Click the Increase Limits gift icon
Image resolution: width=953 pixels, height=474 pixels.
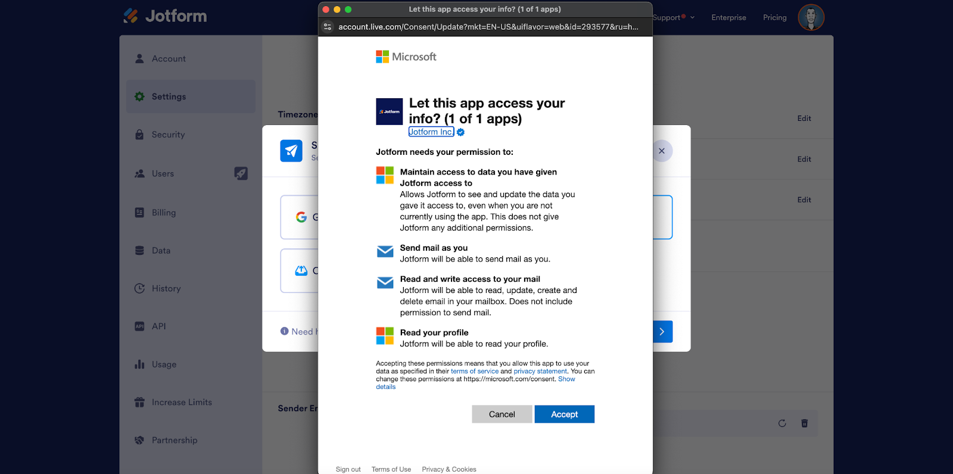pyautogui.click(x=139, y=403)
